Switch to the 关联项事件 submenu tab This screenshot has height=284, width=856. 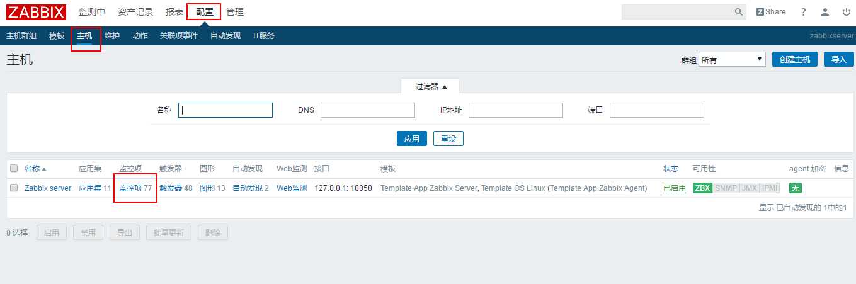[179, 36]
